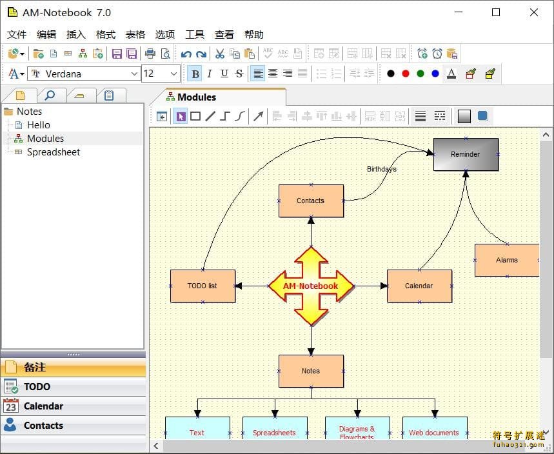Pick the straight line connector tool
The image size is (554, 454).
210,116
